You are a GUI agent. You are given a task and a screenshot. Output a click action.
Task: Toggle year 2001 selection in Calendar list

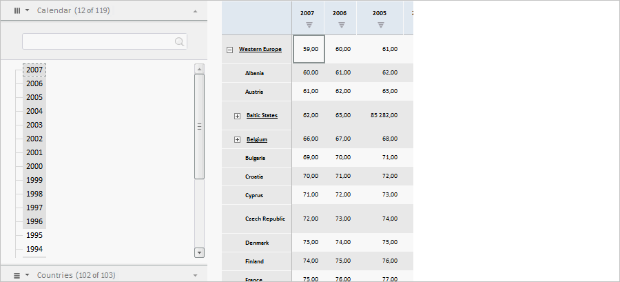[34, 152]
